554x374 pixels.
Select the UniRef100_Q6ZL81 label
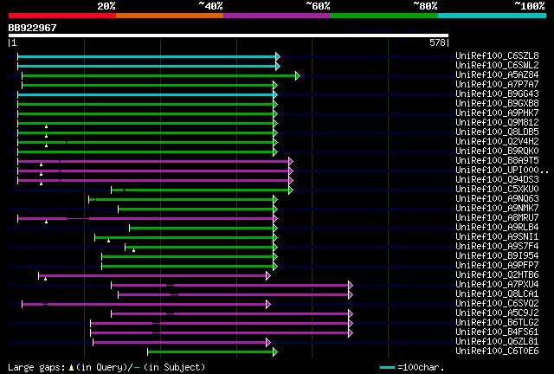(497, 342)
